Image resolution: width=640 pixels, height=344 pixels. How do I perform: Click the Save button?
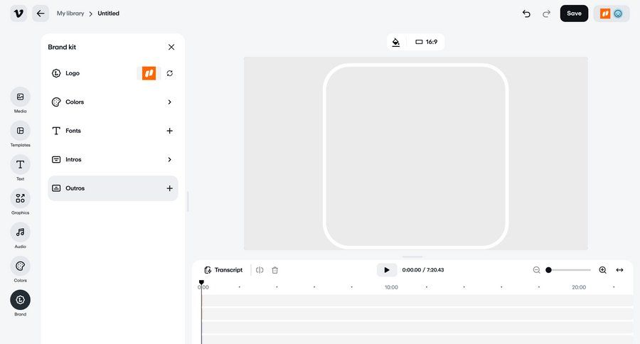574,14
